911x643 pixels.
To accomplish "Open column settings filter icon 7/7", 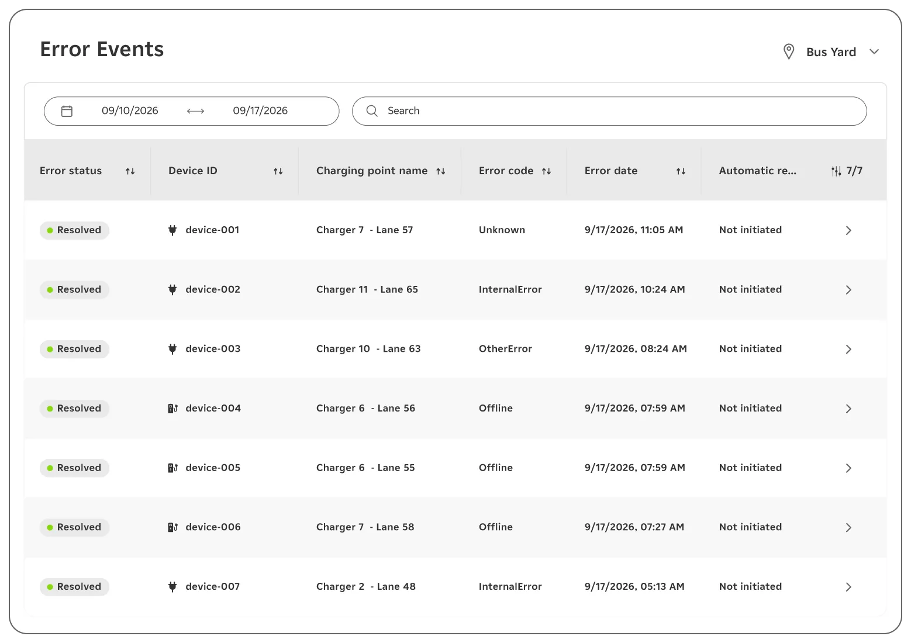I will coord(836,171).
